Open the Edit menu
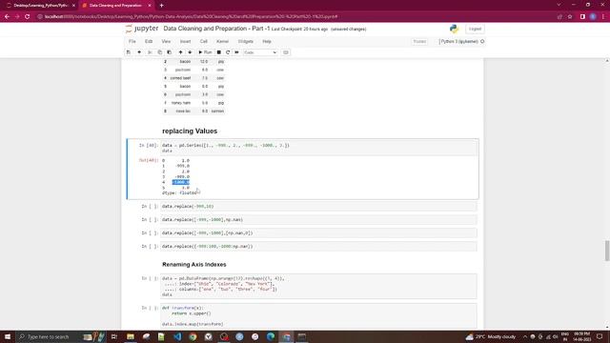The image size is (610, 343). tap(149, 41)
